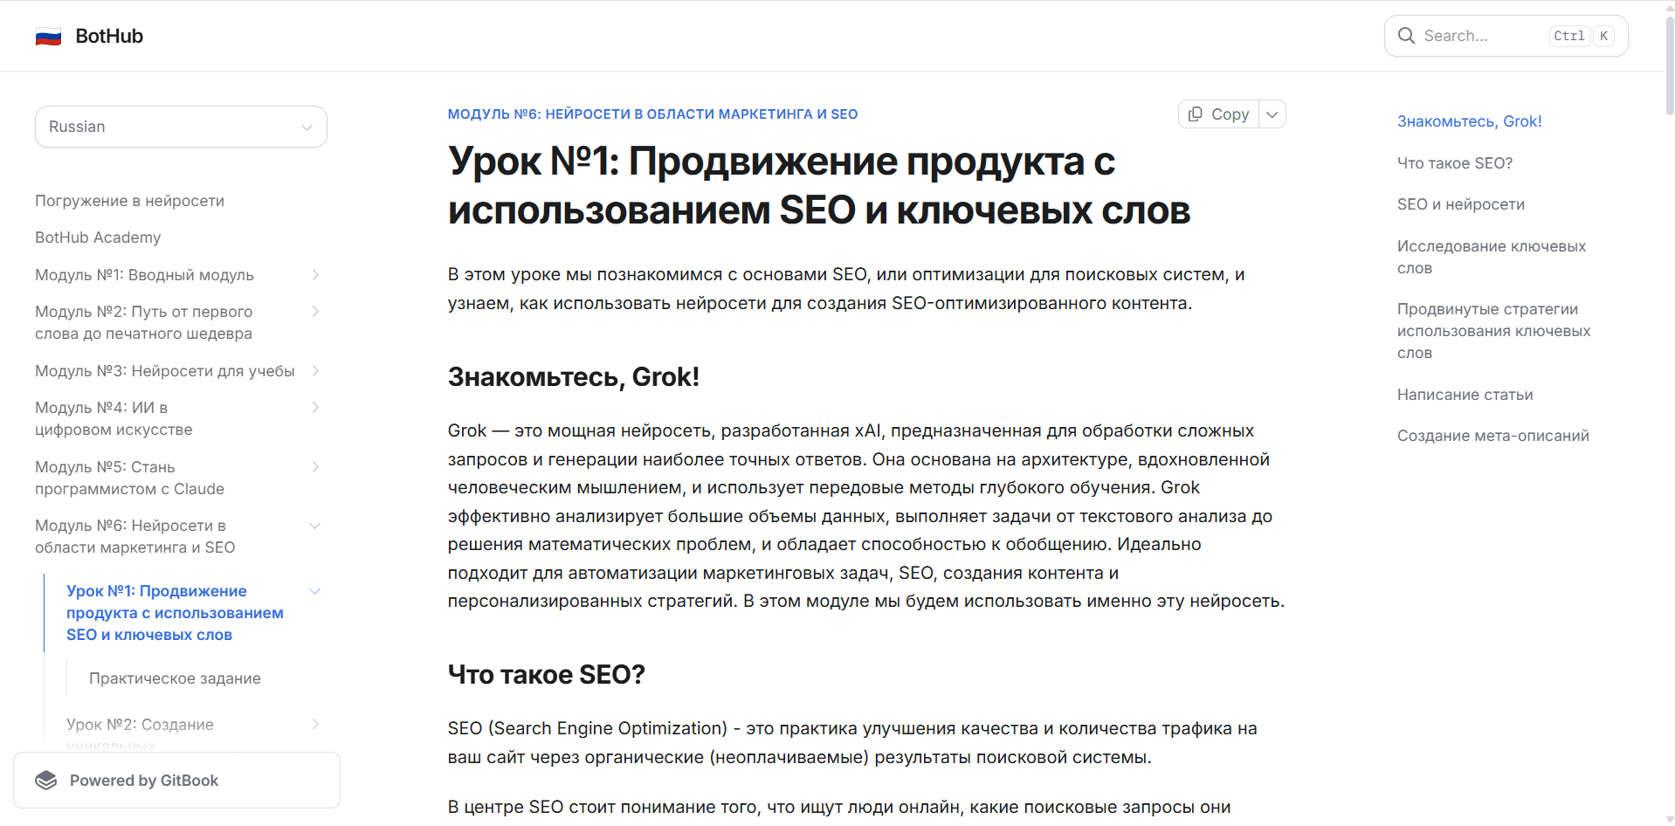Expand Модуль №3: Нейросети для учебы chevron

[315, 371]
